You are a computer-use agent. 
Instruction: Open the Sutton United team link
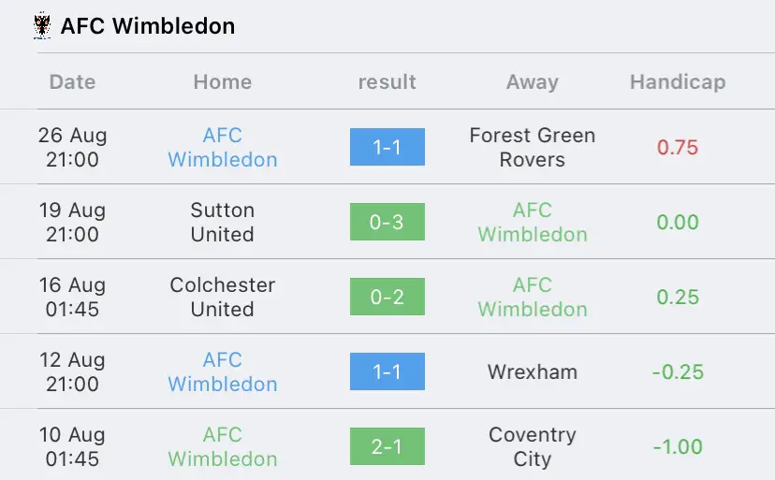[223, 222]
